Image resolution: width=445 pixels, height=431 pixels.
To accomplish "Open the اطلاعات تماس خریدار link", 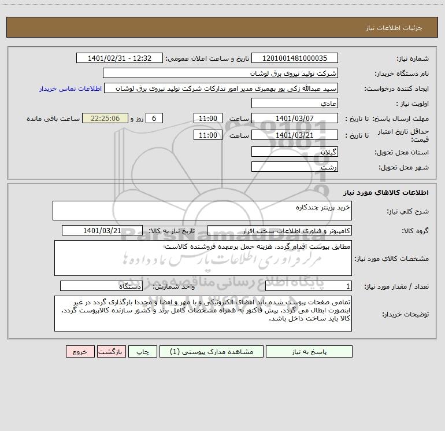I will tap(71, 89).
